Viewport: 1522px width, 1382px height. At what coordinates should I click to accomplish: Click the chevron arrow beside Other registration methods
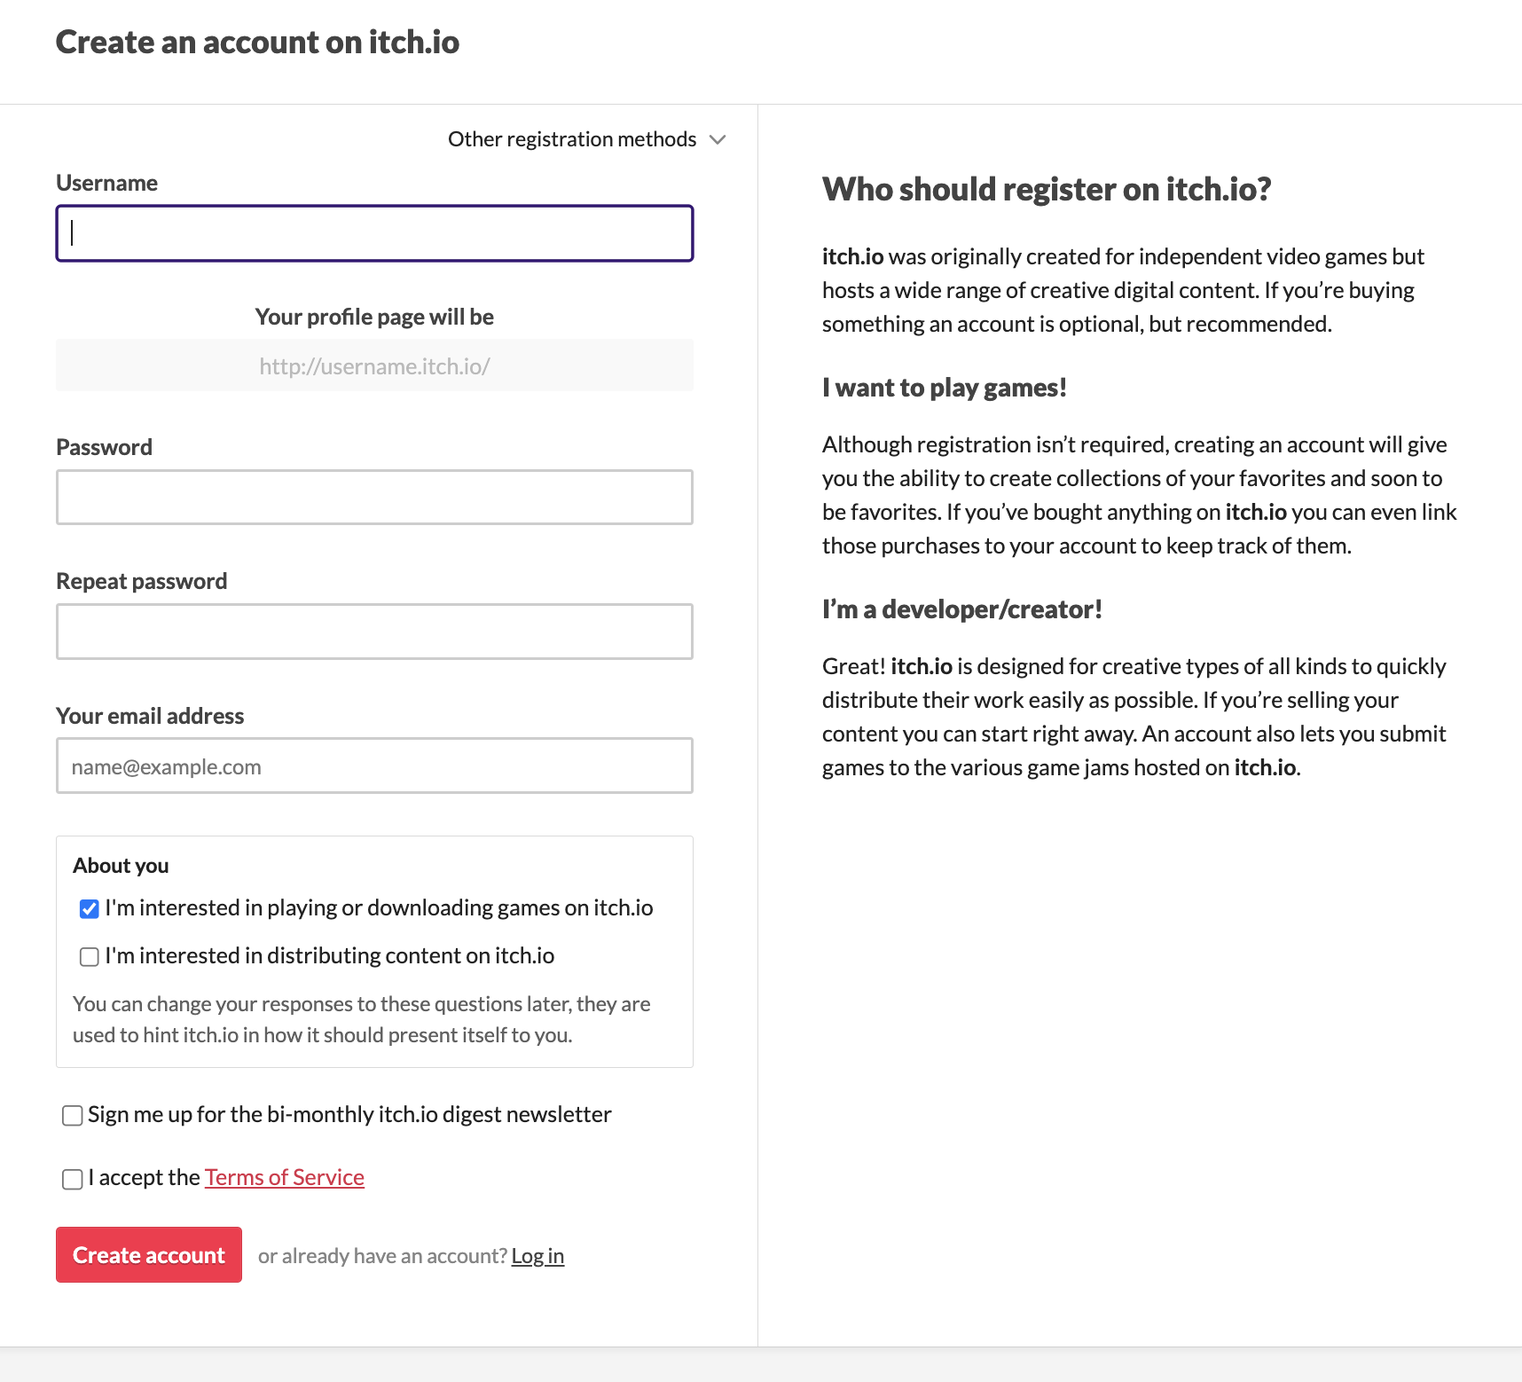718,140
